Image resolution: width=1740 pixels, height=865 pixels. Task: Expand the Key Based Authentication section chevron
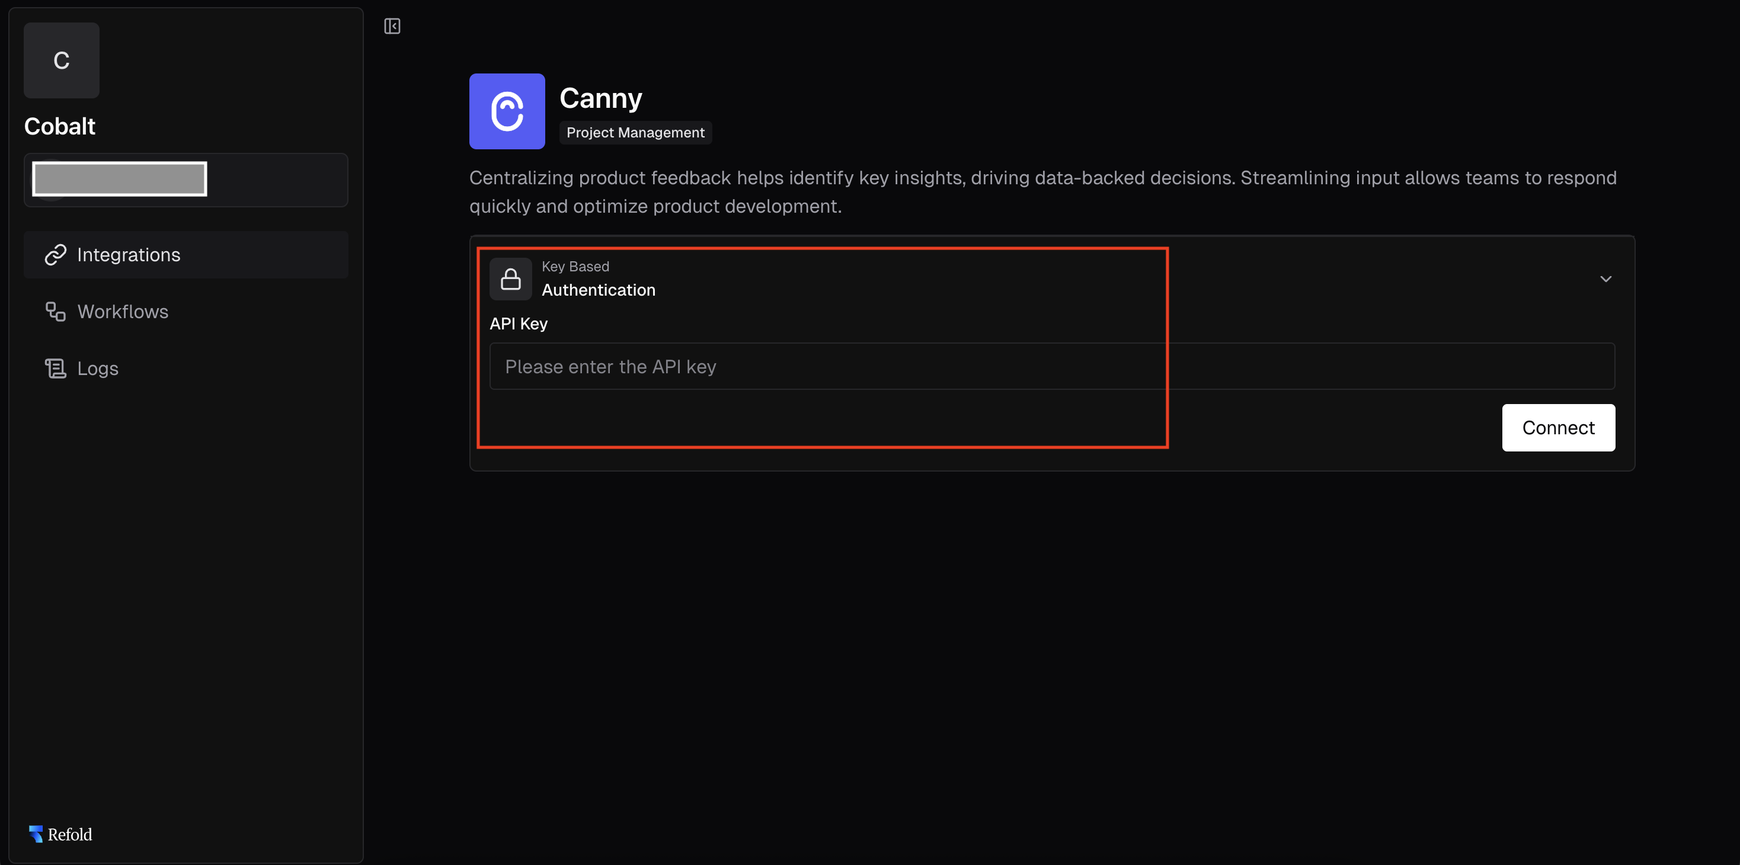1606,278
